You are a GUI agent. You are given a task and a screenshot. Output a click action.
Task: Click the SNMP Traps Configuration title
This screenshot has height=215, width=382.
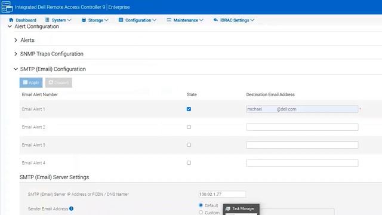coord(52,54)
